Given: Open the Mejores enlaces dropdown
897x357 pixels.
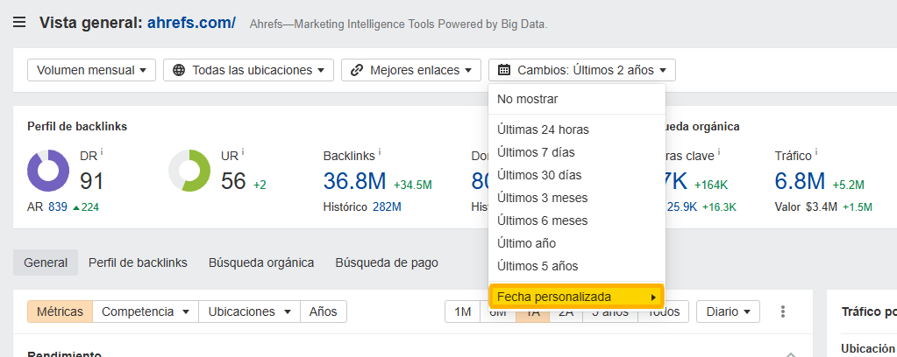Looking at the screenshot, I should point(410,70).
